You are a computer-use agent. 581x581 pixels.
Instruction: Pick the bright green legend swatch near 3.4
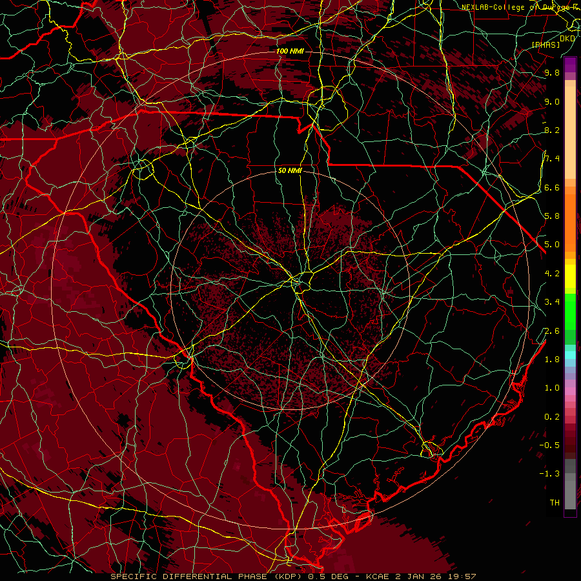(x=570, y=311)
